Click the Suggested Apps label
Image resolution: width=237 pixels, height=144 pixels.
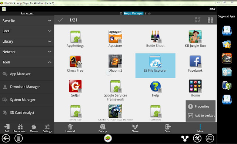[226, 16]
